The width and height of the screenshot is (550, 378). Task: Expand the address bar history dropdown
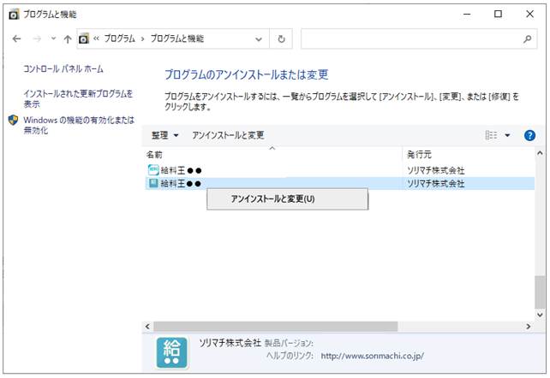[x=259, y=38]
